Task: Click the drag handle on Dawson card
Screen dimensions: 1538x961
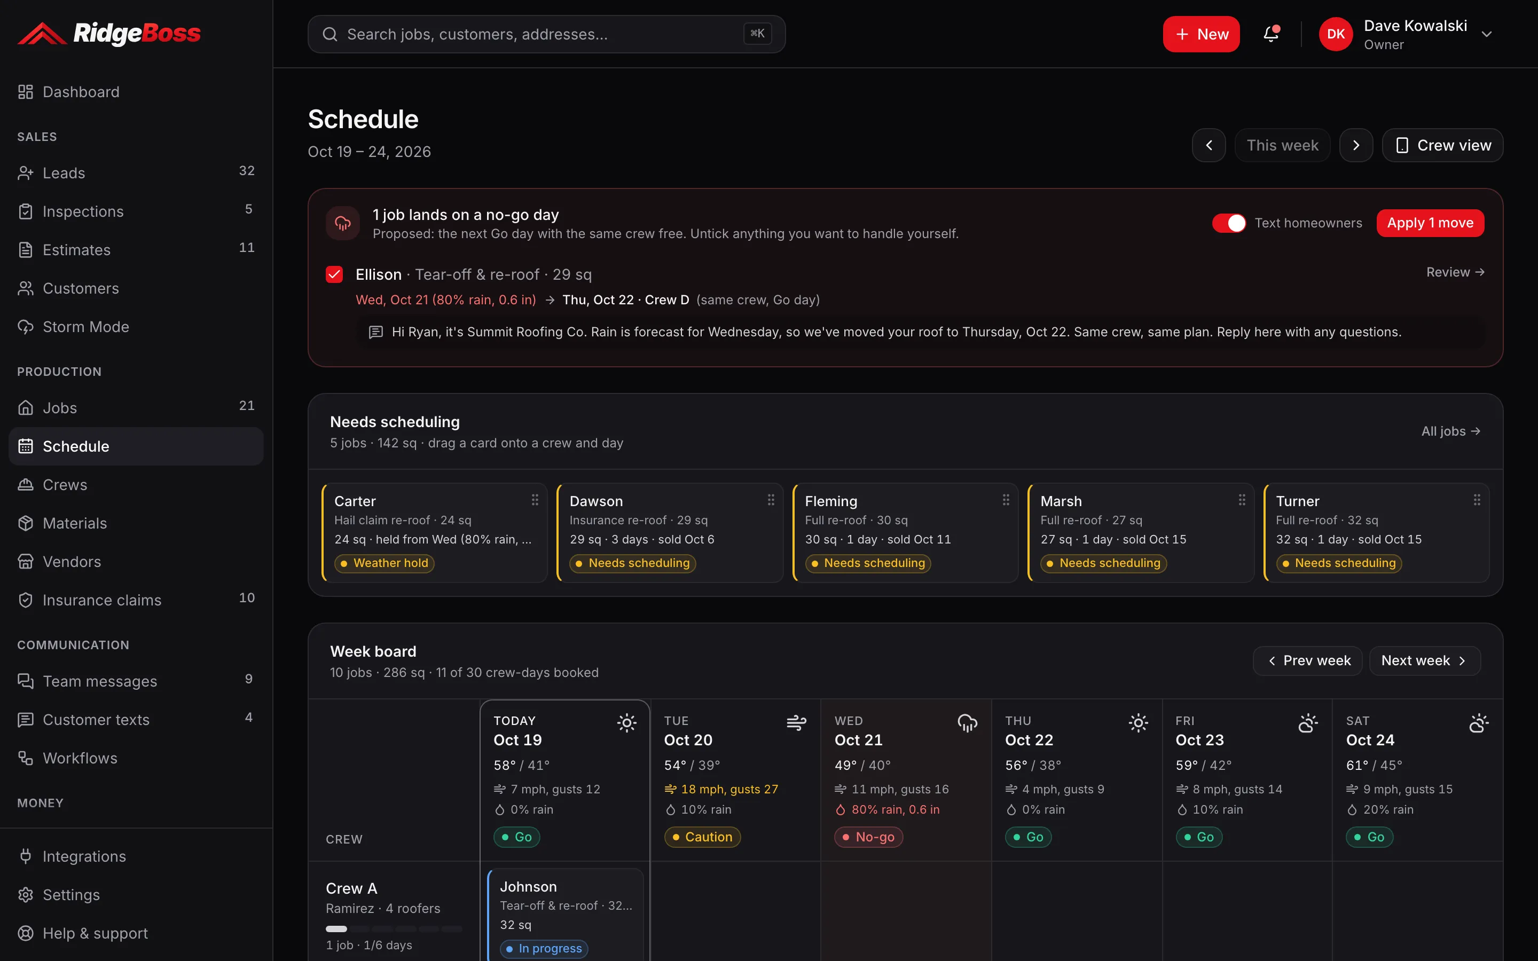Action: tap(771, 500)
